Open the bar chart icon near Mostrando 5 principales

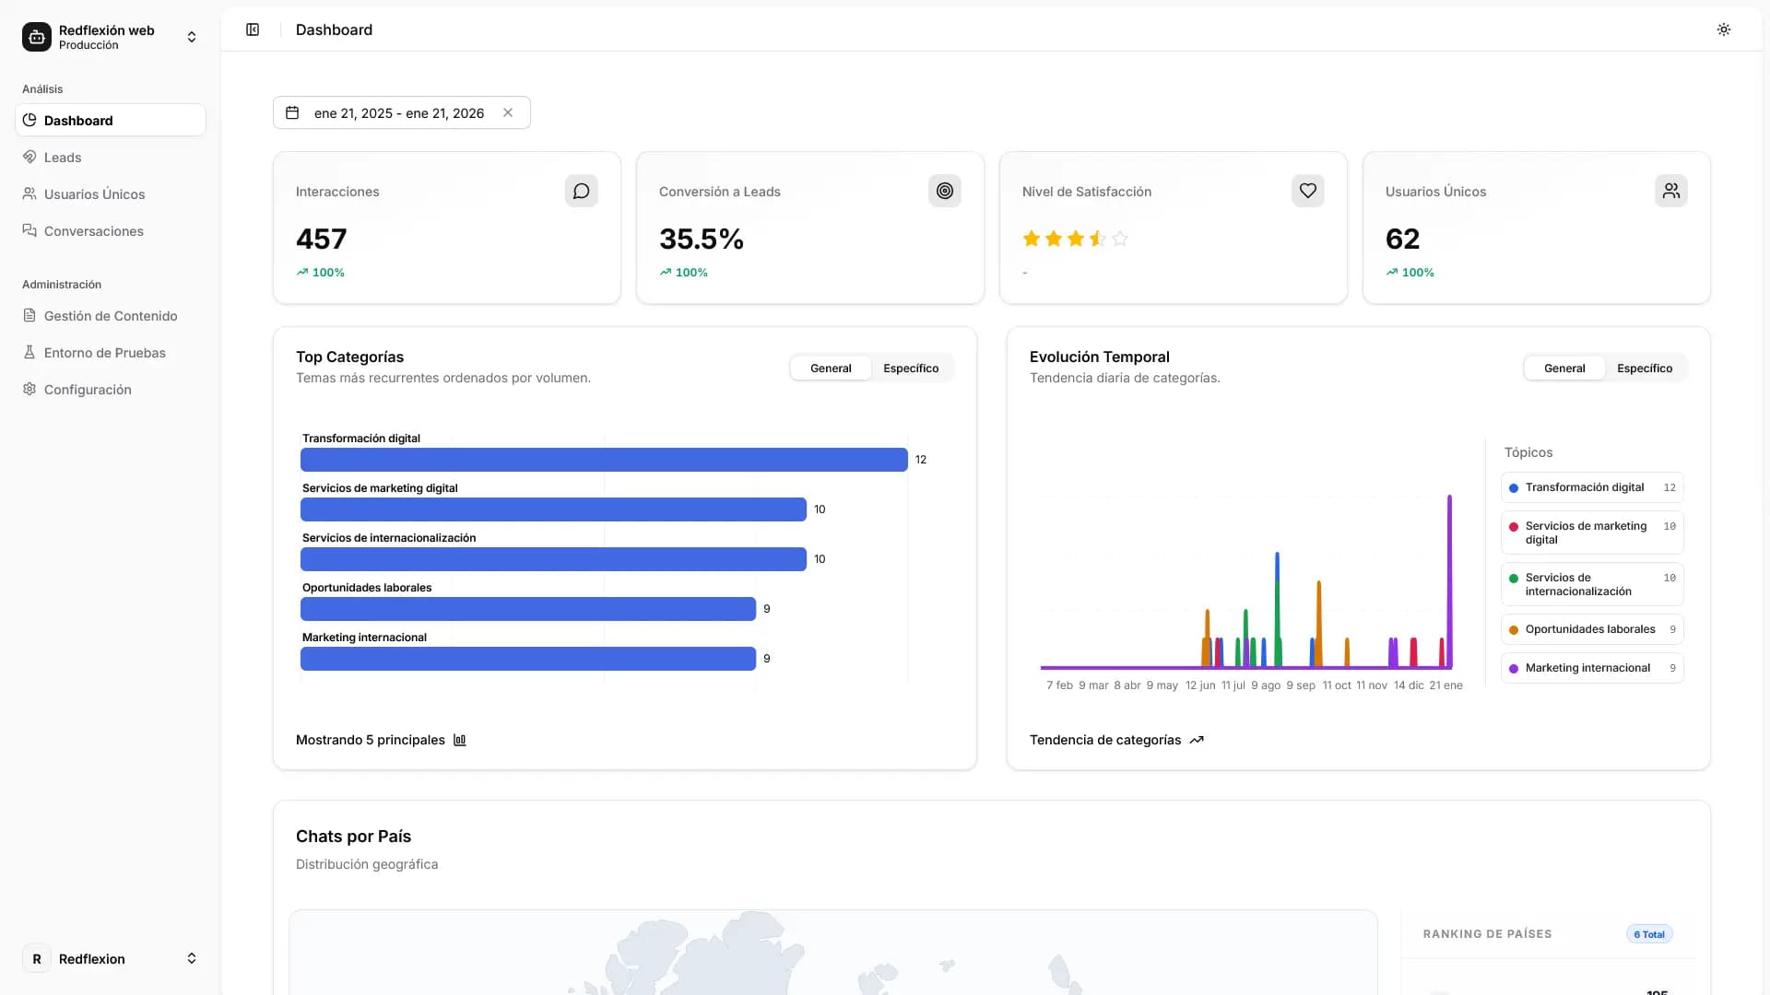458,740
